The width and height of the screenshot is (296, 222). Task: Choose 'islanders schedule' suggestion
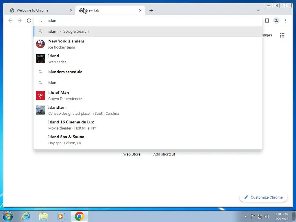[148, 72]
